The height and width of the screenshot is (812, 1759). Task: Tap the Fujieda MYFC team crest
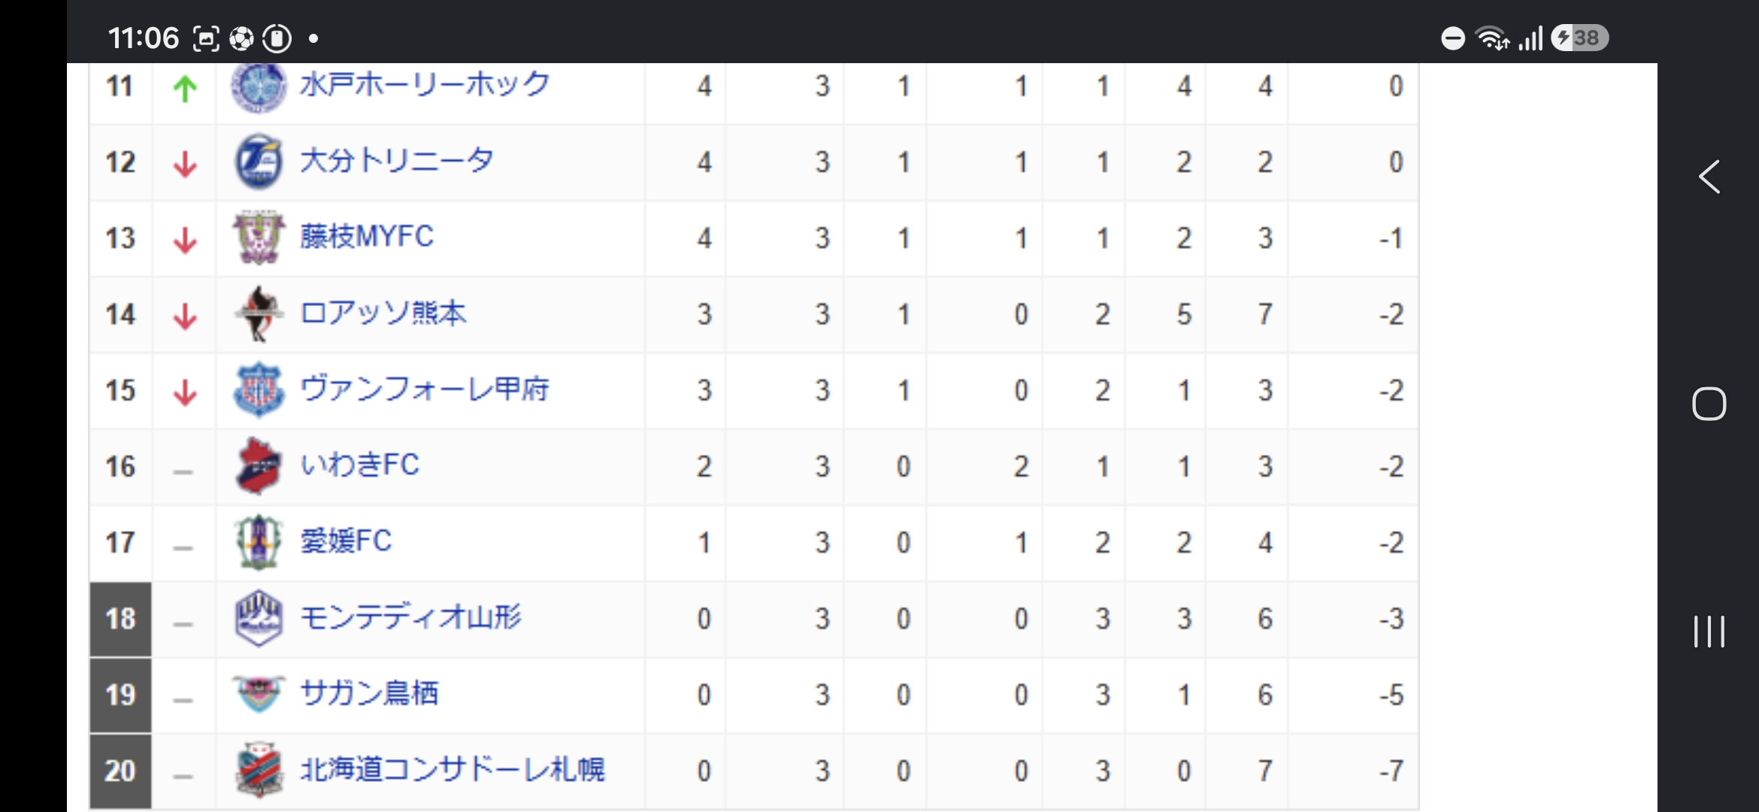[x=259, y=238]
